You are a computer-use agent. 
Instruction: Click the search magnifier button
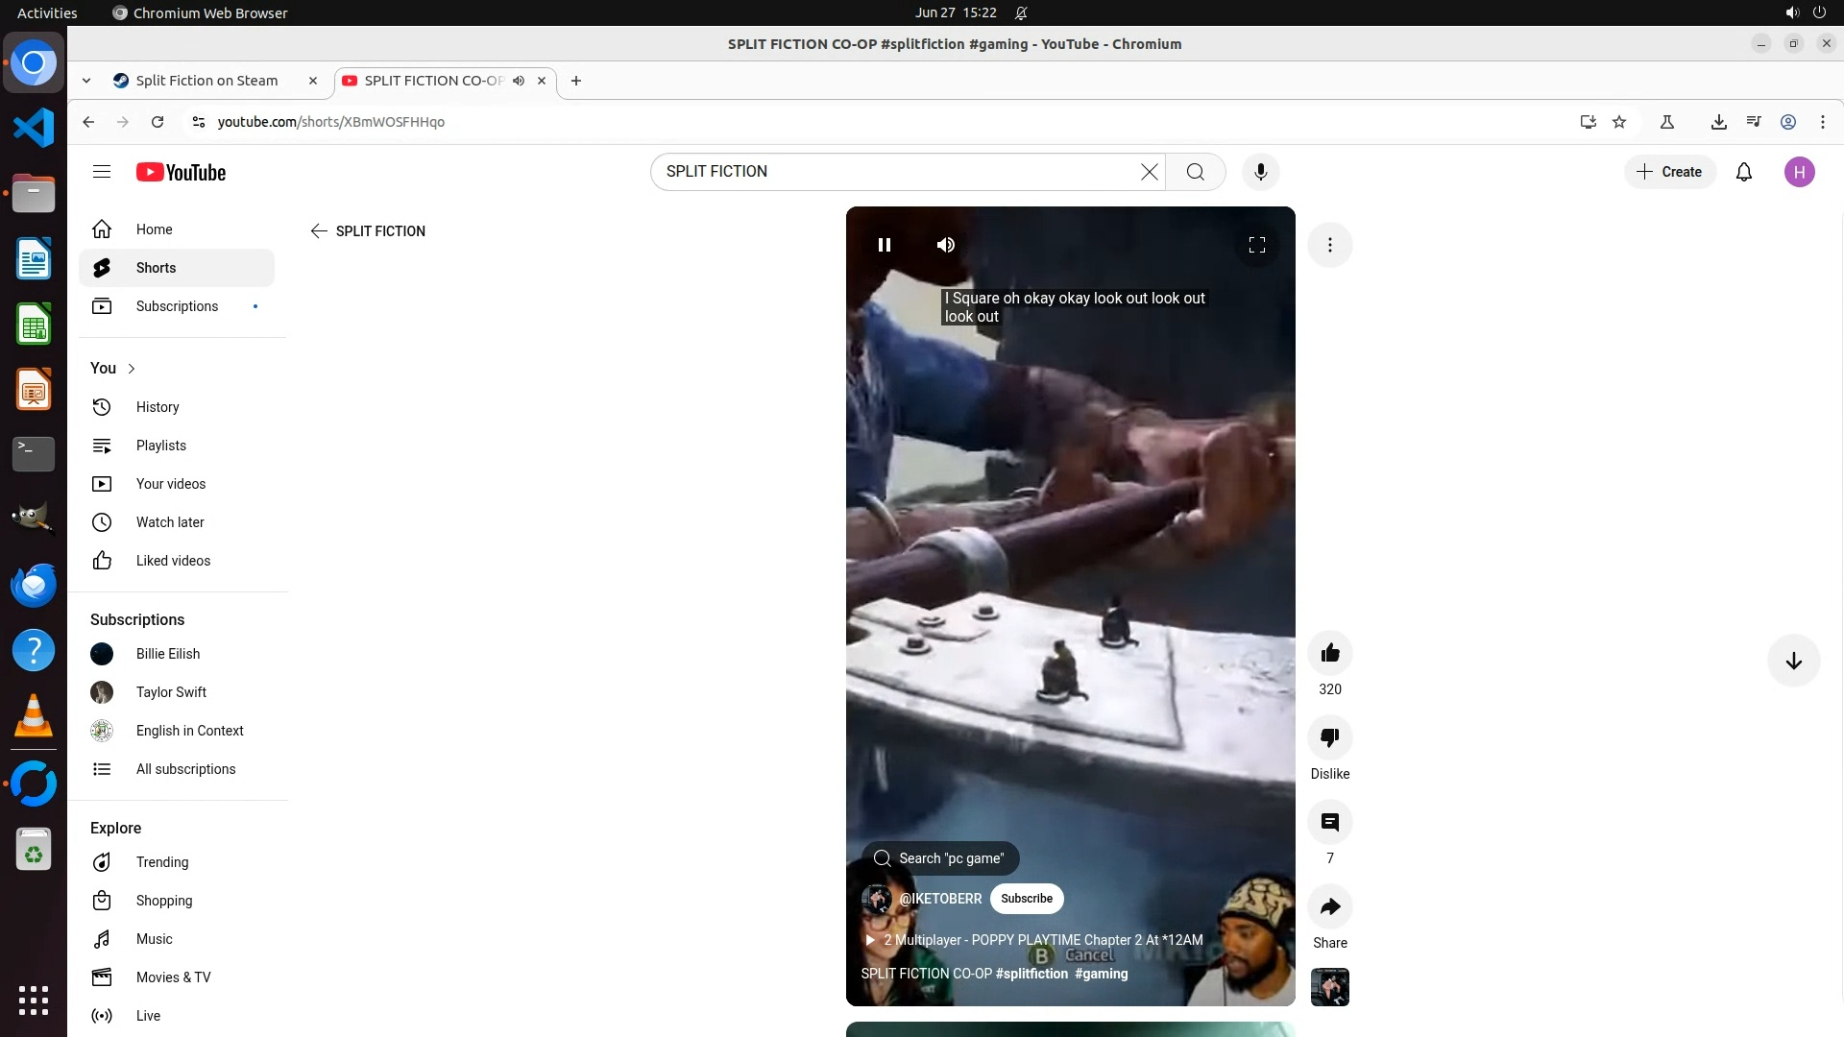point(1195,172)
